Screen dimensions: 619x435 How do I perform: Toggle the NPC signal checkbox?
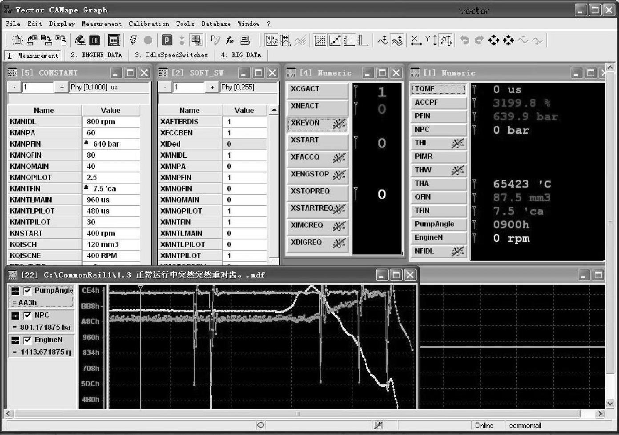pyautogui.click(x=28, y=315)
